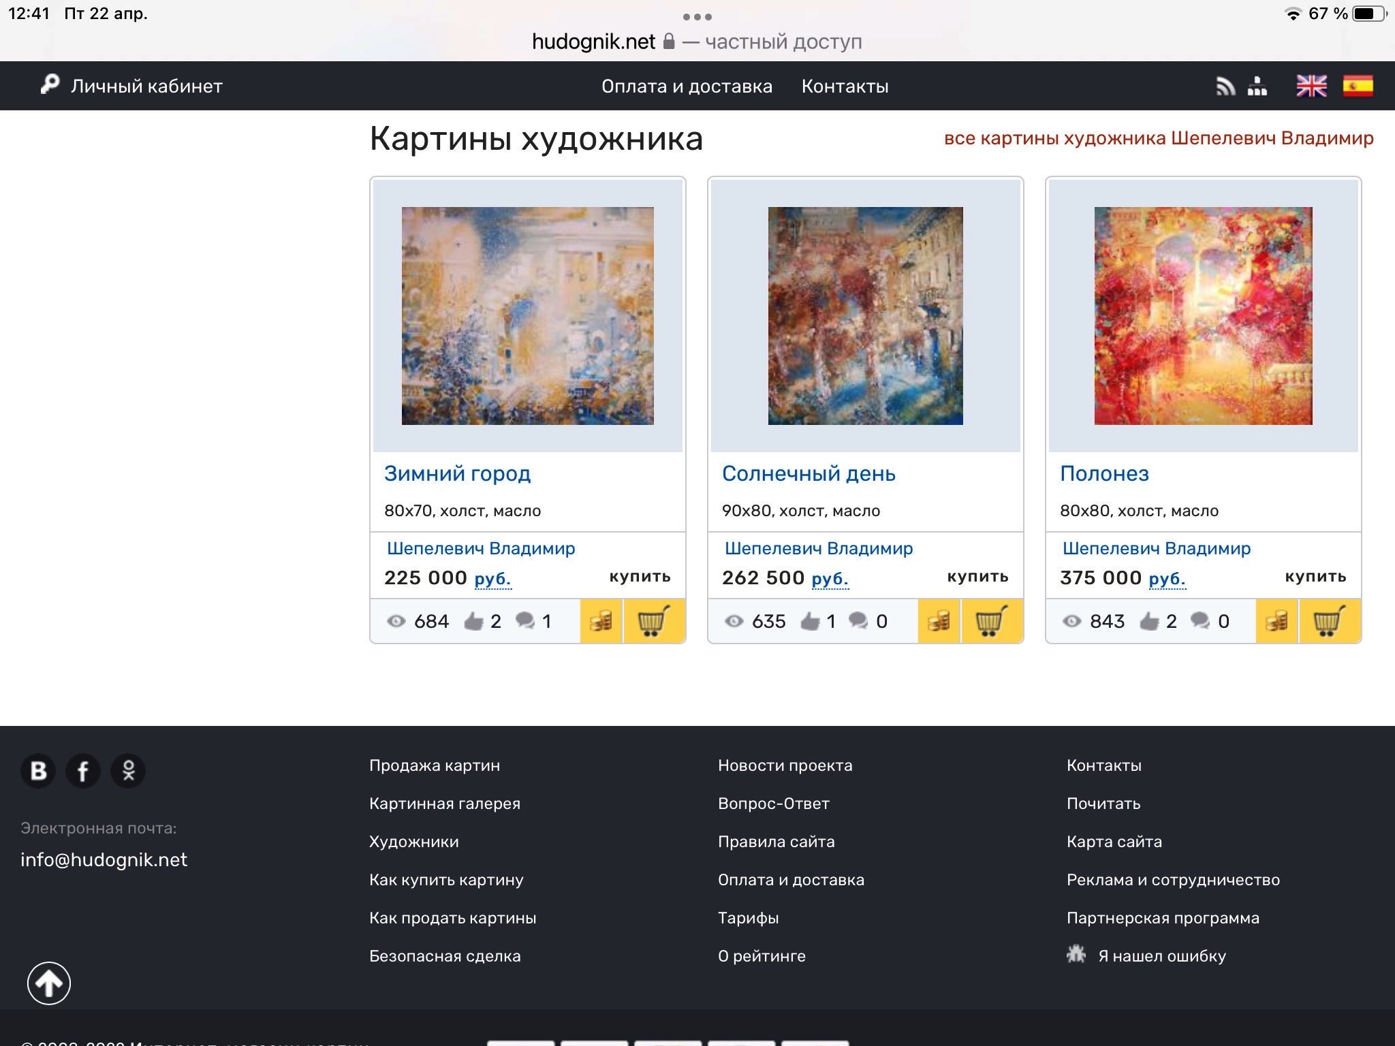Click the RSS feed icon
1395x1046 pixels.
point(1225,86)
